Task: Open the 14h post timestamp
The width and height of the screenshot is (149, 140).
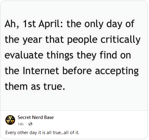Action: point(20,124)
